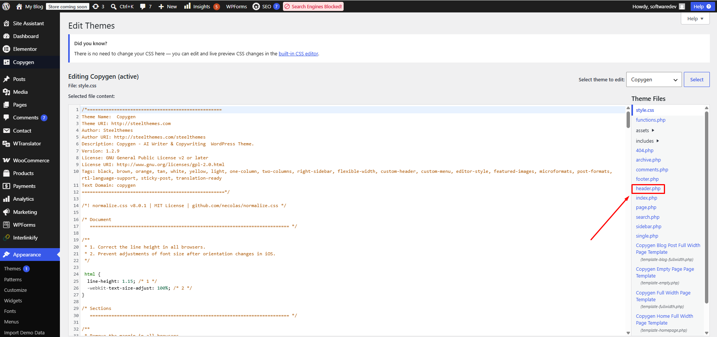Click the WooCommerce logo icon

point(6,160)
